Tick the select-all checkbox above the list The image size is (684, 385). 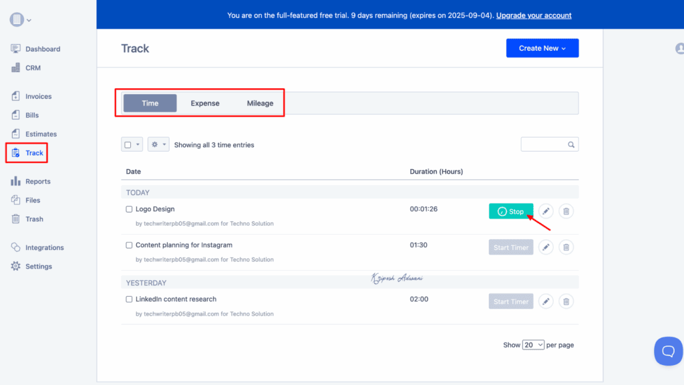coord(127,144)
